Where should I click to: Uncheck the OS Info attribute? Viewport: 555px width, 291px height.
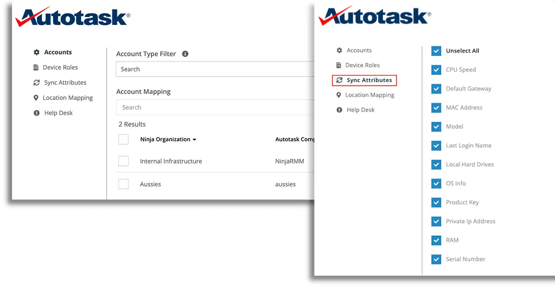436,183
